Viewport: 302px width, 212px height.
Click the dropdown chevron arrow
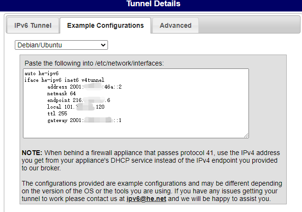103,45
